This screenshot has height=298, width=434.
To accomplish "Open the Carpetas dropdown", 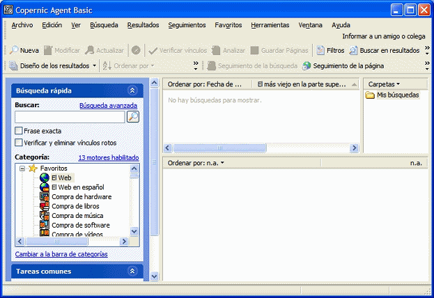I will [x=384, y=84].
